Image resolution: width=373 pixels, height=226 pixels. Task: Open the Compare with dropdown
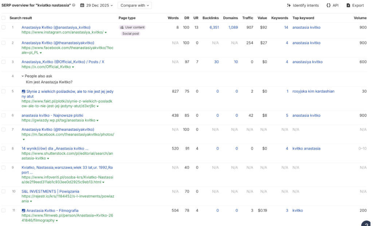coord(135,5)
